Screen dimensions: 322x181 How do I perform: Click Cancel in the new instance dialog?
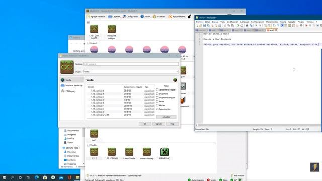pos(158,124)
